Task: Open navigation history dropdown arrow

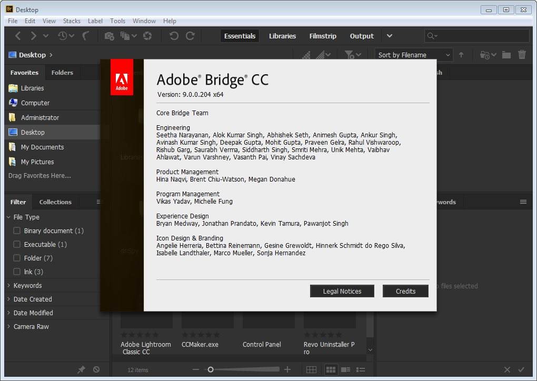Action: tap(46, 36)
